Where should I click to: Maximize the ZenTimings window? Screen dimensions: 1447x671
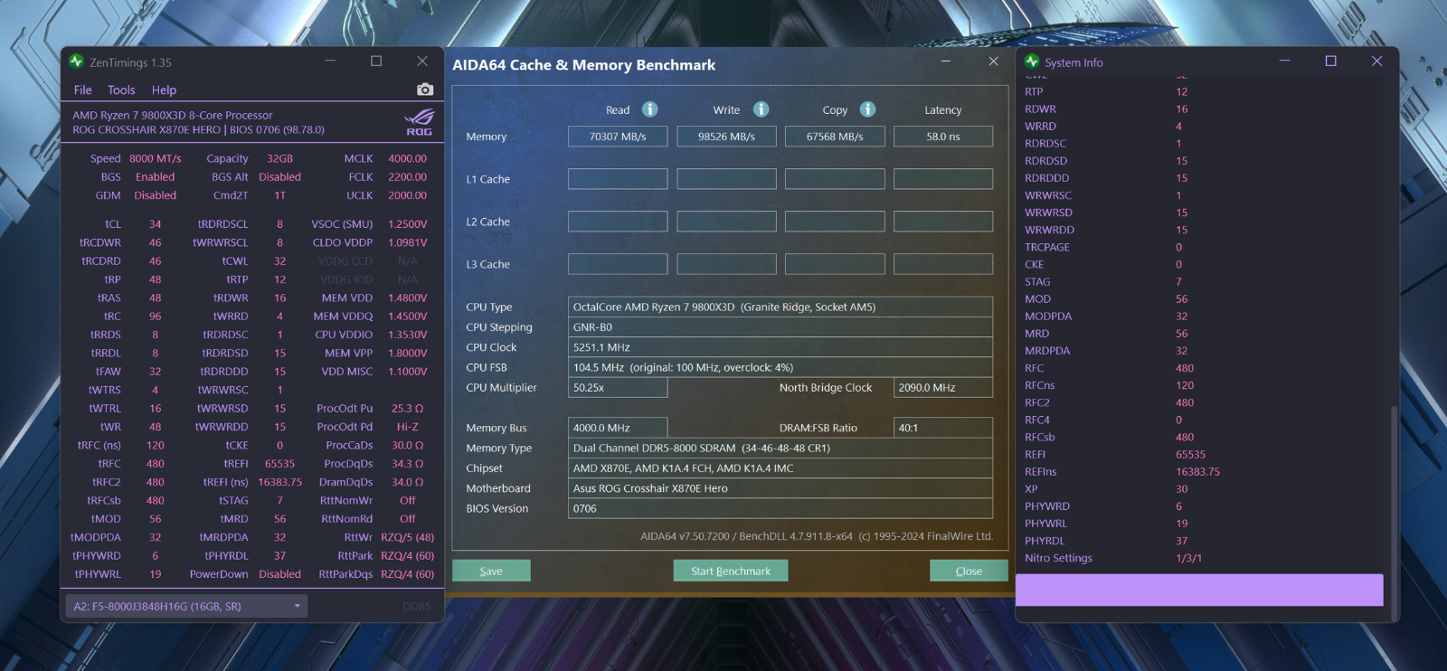pos(376,61)
